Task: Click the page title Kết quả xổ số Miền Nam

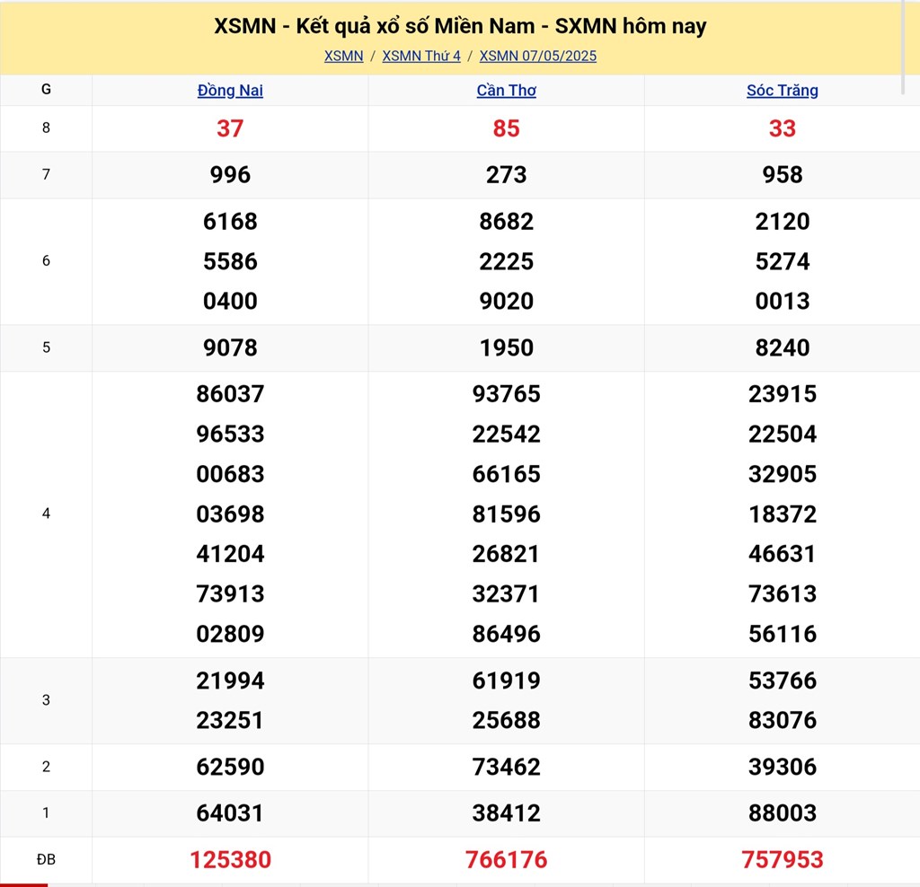Action: (460, 26)
